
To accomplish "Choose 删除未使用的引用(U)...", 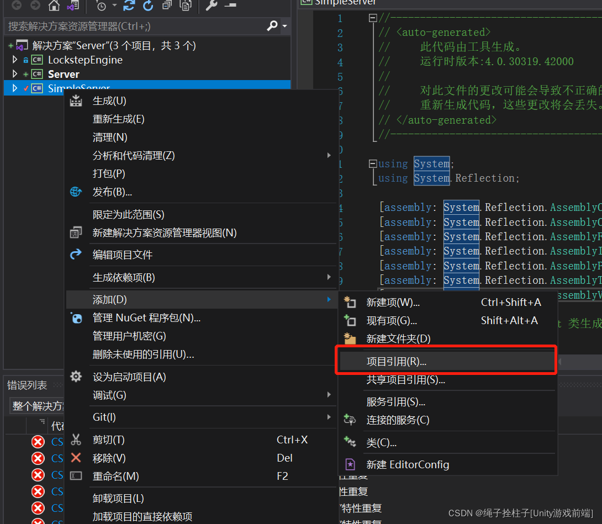I will pos(143,354).
